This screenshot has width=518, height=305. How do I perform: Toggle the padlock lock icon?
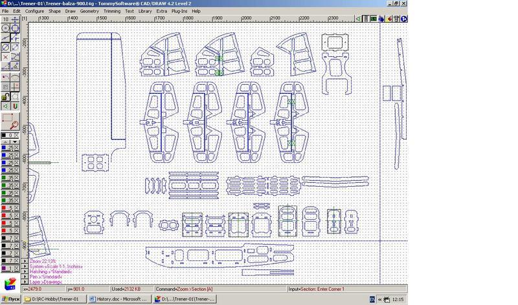tap(5, 96)
